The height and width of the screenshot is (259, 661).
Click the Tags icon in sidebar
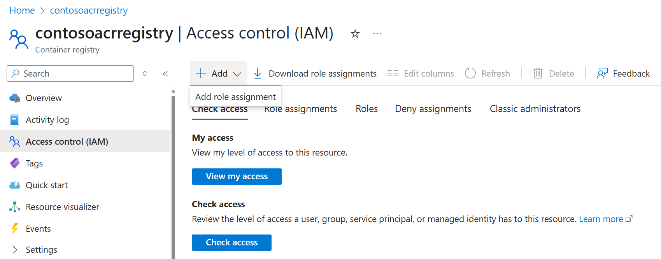pyautogui.click(x=15, y=163)
